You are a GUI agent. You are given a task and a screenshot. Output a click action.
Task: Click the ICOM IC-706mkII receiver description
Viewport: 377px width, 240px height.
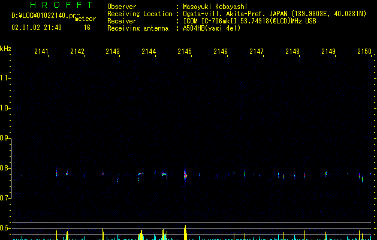tap(249, 21)
